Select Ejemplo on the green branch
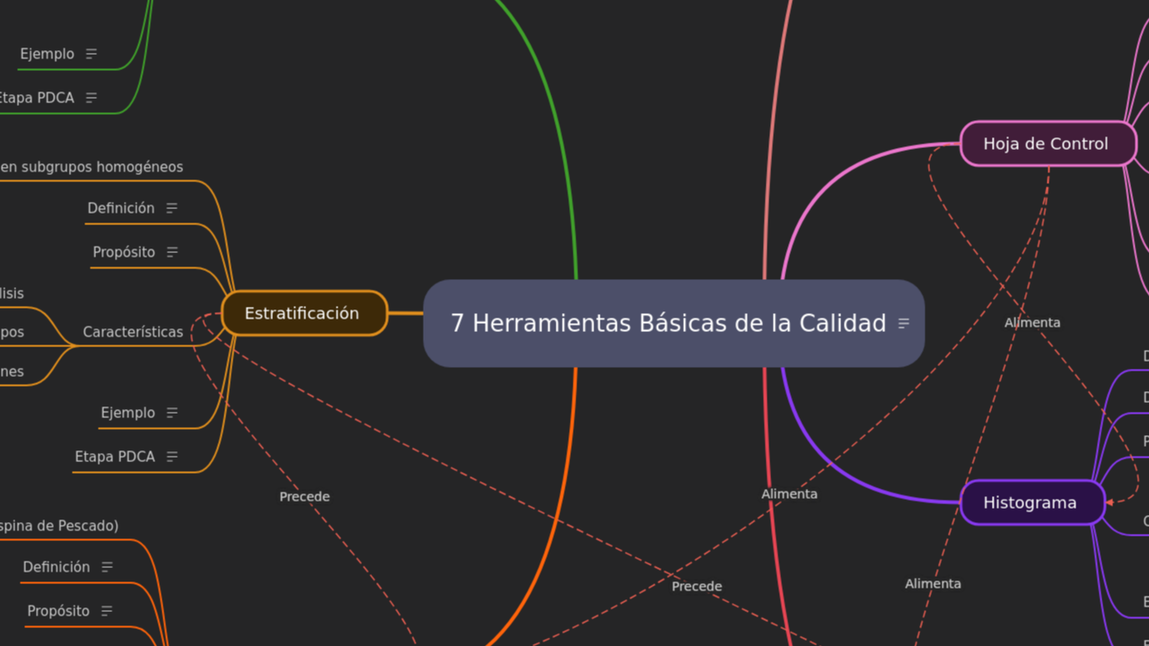The image size is (1149, 646). click(47, 54)
